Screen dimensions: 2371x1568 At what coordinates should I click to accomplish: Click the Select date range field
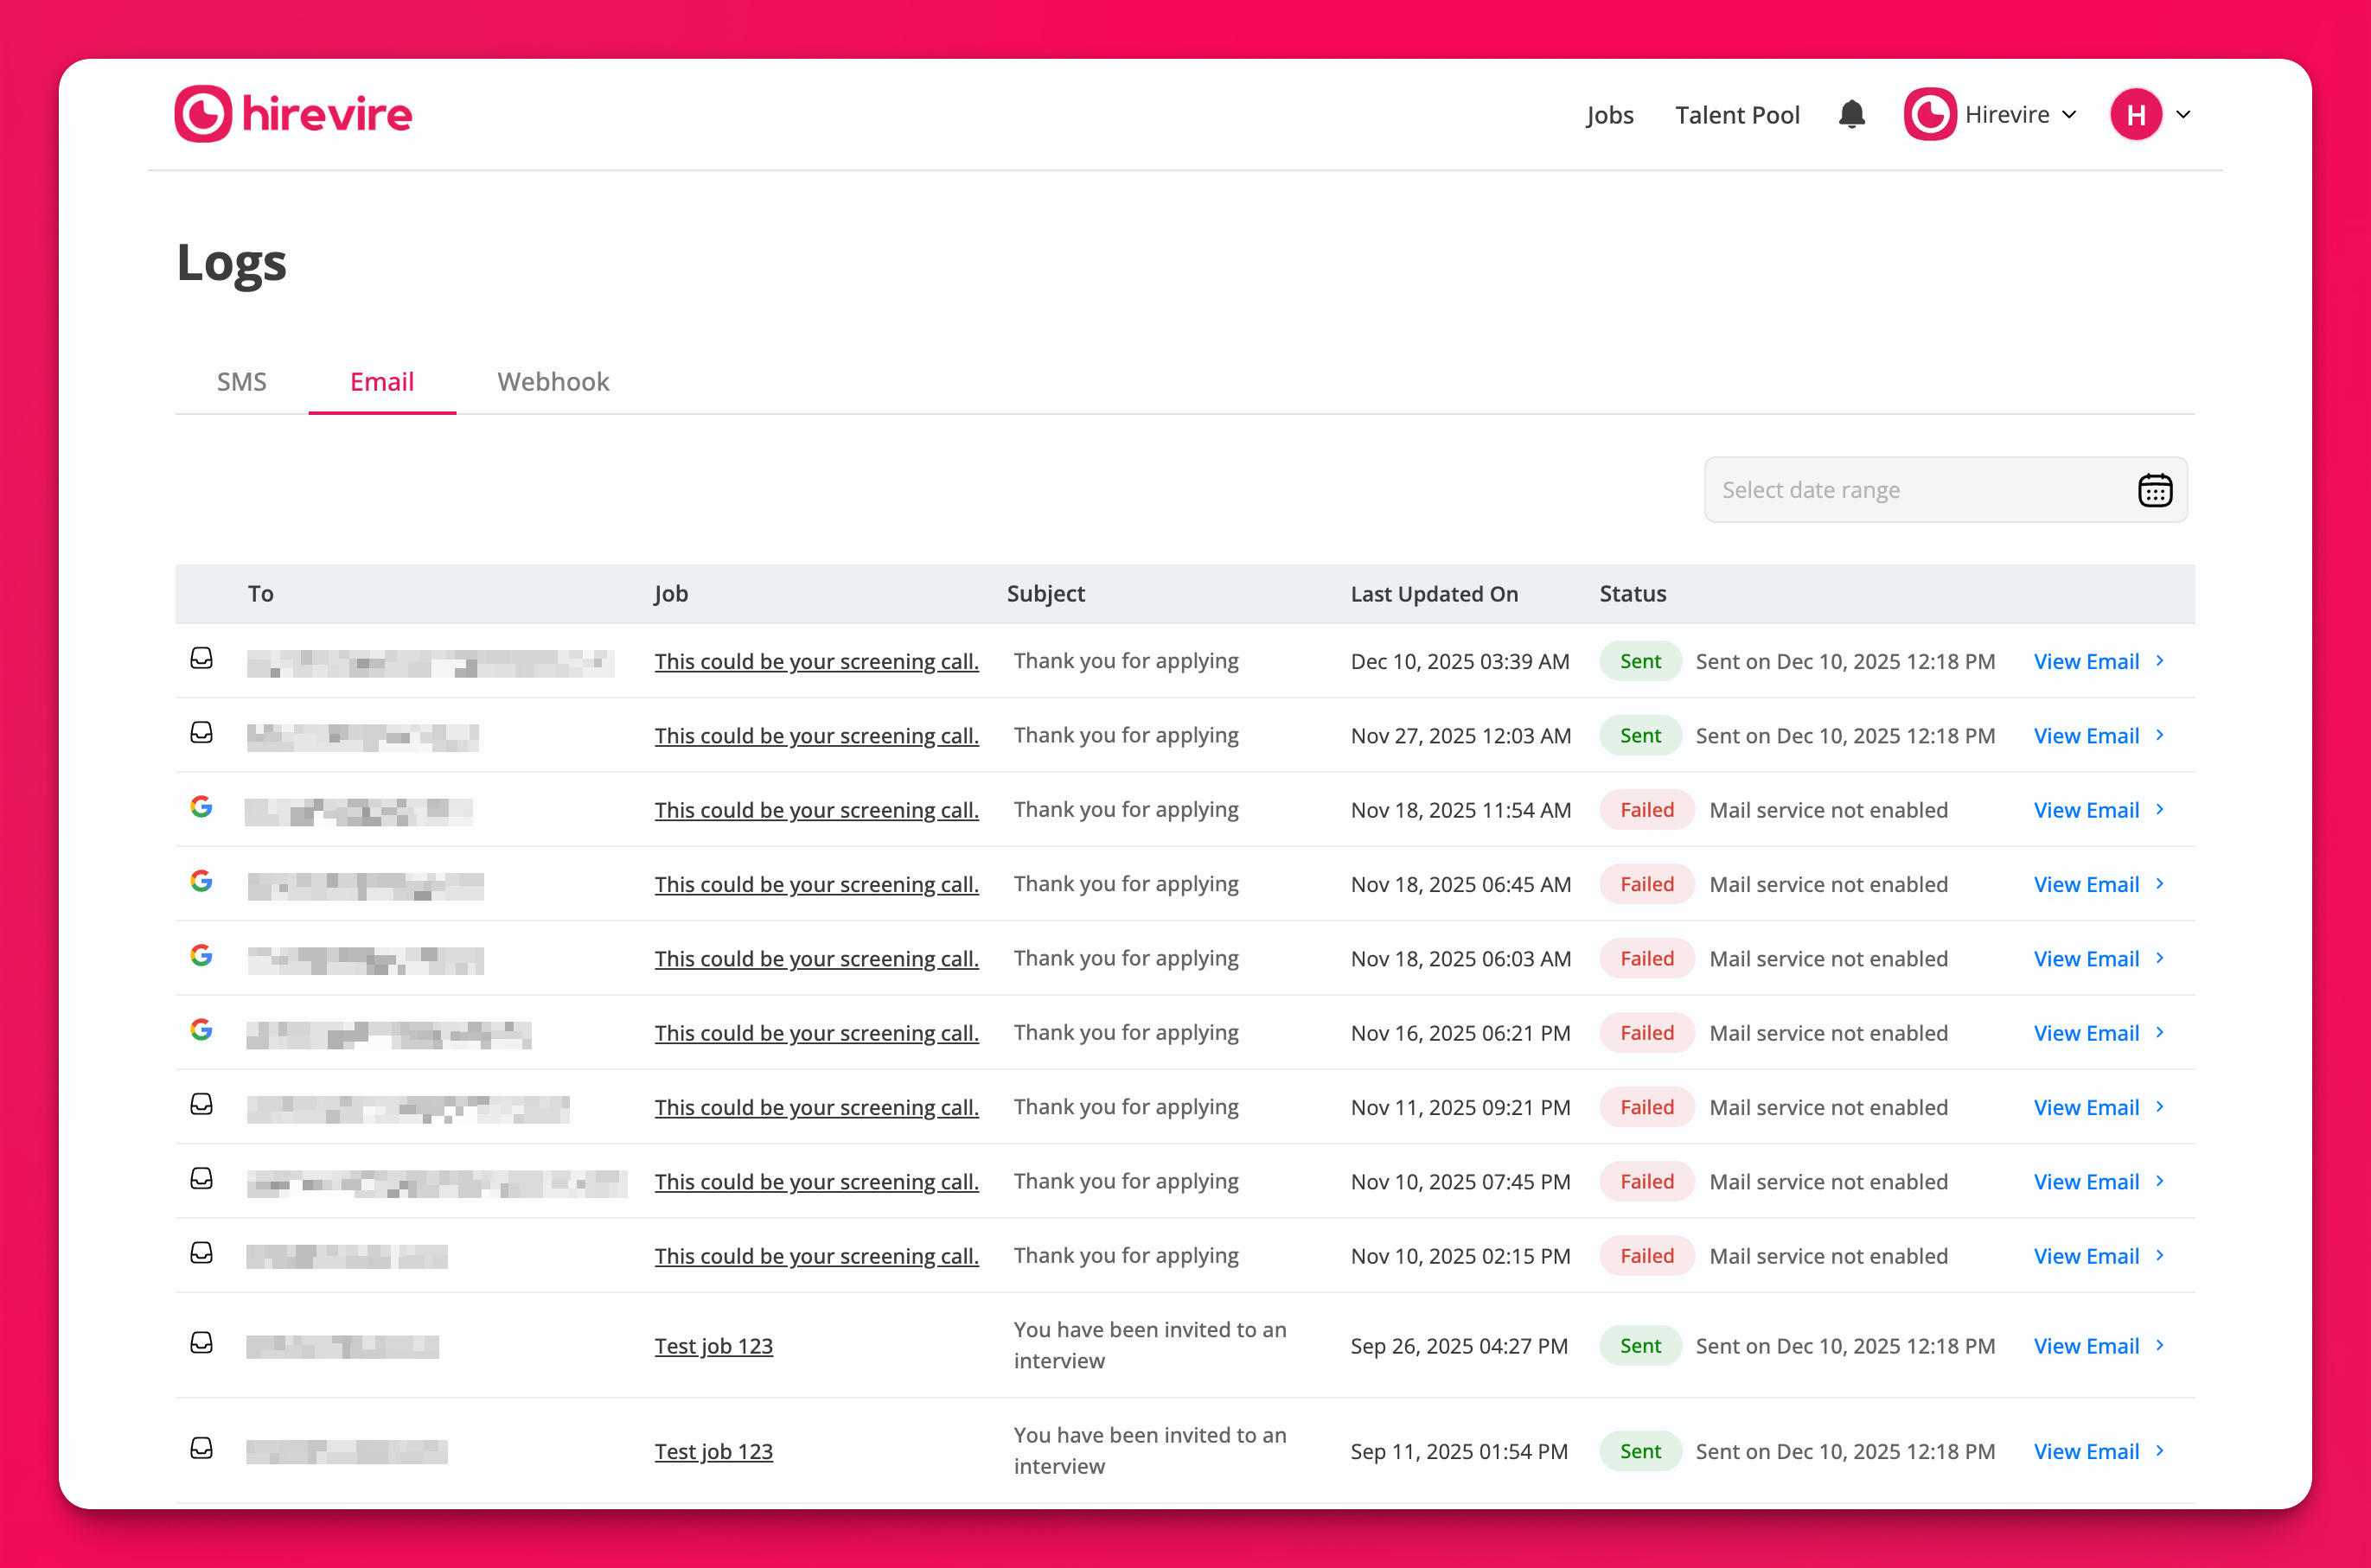tap(1911, 490)
